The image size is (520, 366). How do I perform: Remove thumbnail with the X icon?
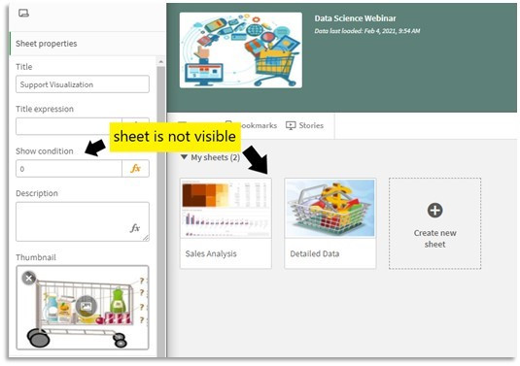(29, 279)
